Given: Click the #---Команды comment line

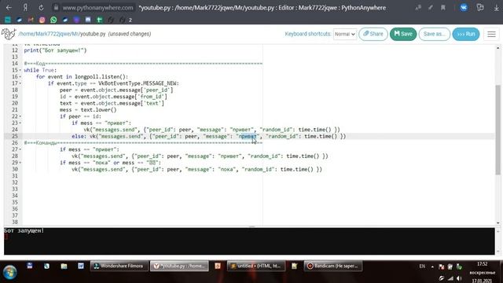Looking at the screenshot, I should [x=143, y=143].
